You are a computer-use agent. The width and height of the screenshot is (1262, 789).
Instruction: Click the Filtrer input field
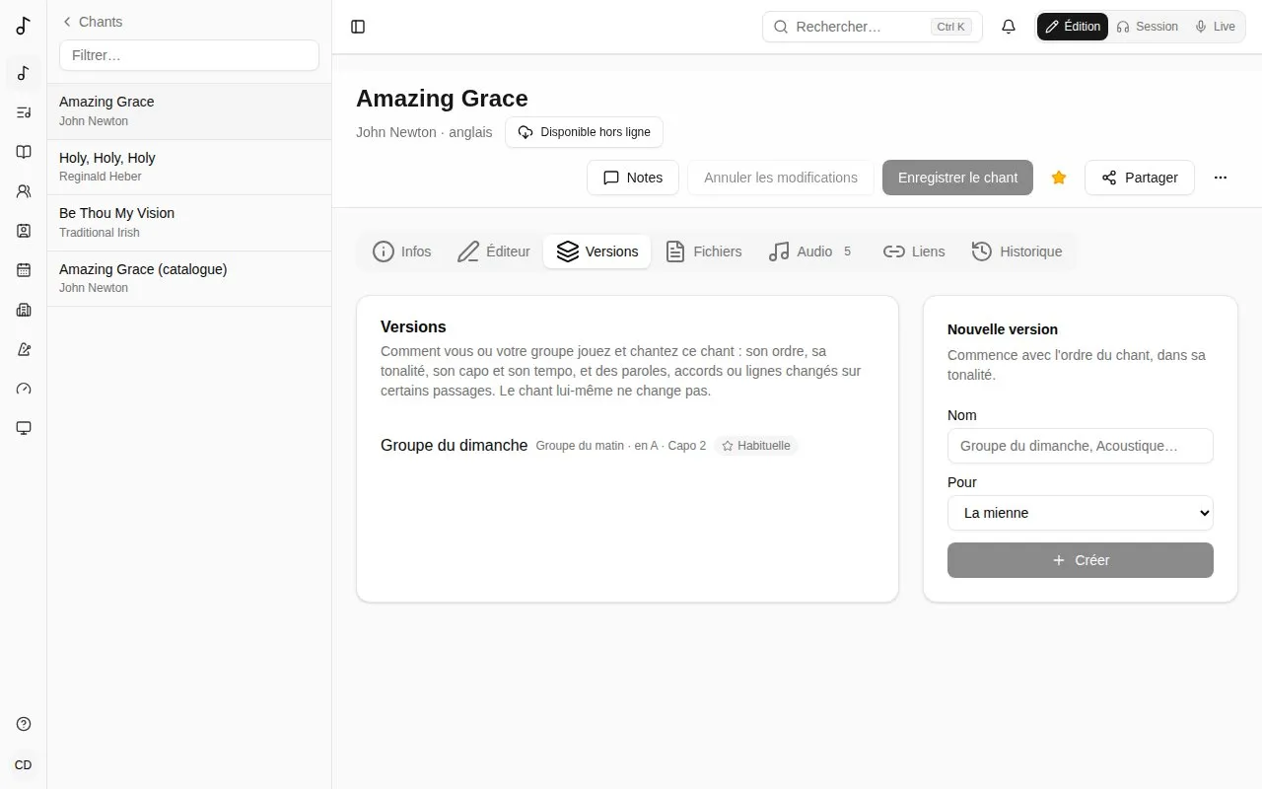coord(189,55)
